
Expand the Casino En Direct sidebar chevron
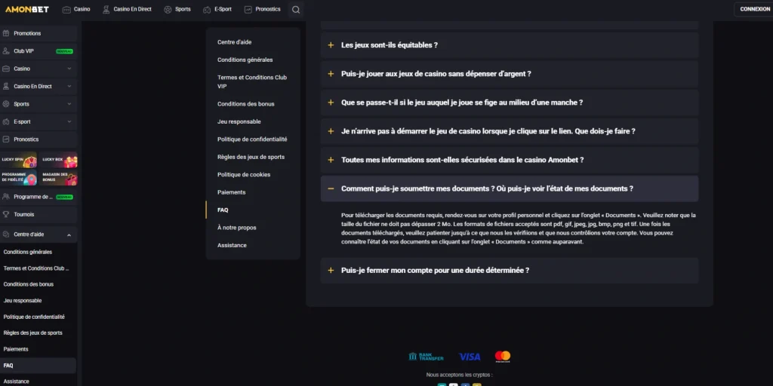pyautogui.click(x=69, y=87)
